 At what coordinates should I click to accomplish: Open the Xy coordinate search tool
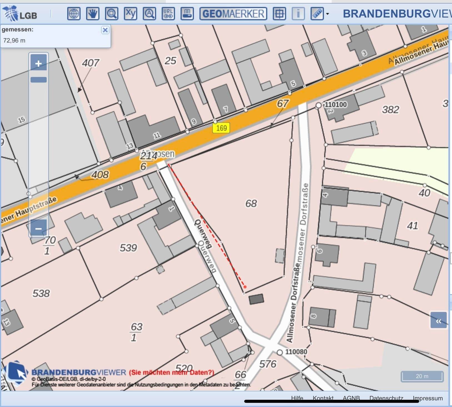pyautogui.click(x=131, y=13)
